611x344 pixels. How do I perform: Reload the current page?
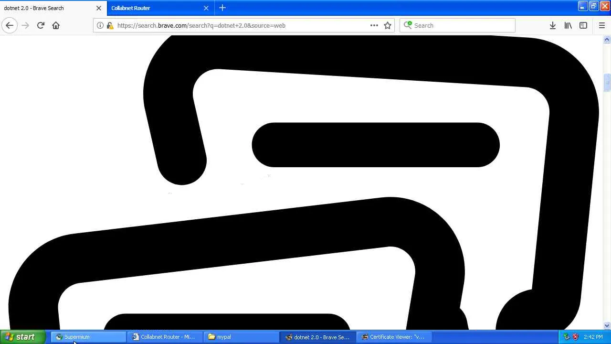[41, 25]
